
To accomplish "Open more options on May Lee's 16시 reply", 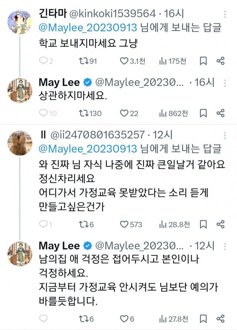I will [225, 83].
